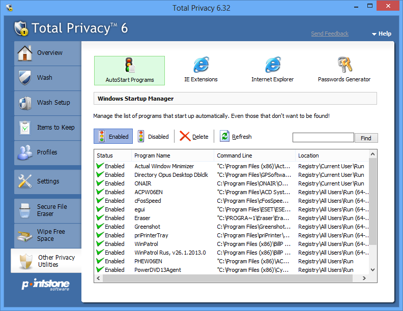The width and height of the screenshot is (403, 311).
Task: Open the Internet Explorer tool icon
Action: 273,65
